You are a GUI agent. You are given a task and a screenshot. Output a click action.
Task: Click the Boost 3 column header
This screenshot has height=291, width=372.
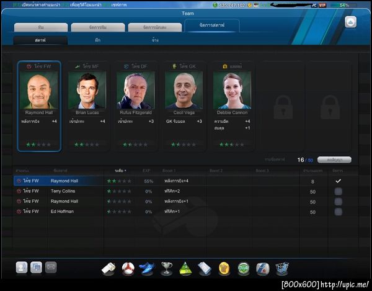click(x=262, y=171)
